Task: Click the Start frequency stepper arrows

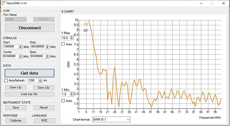Action: (x=21, y=47)
